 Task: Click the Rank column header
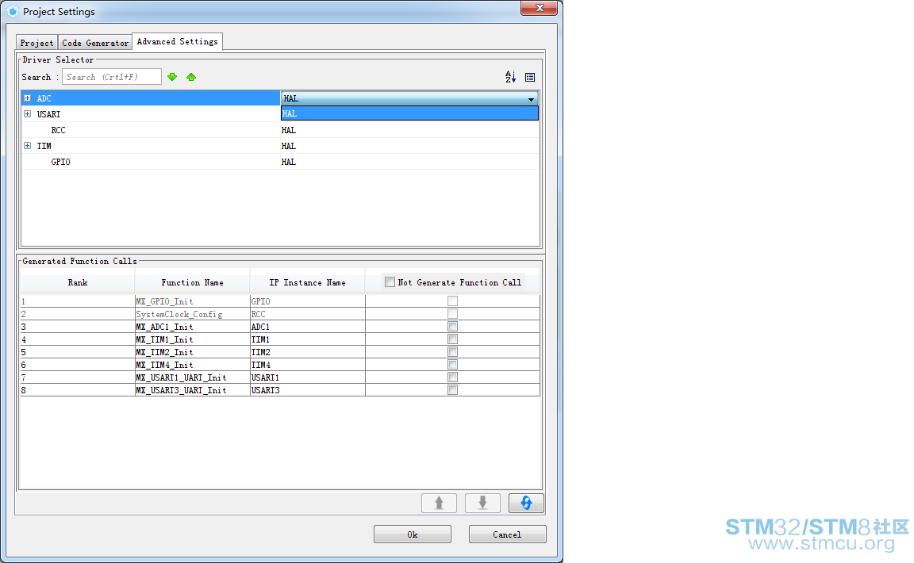(x=78, y=282)
